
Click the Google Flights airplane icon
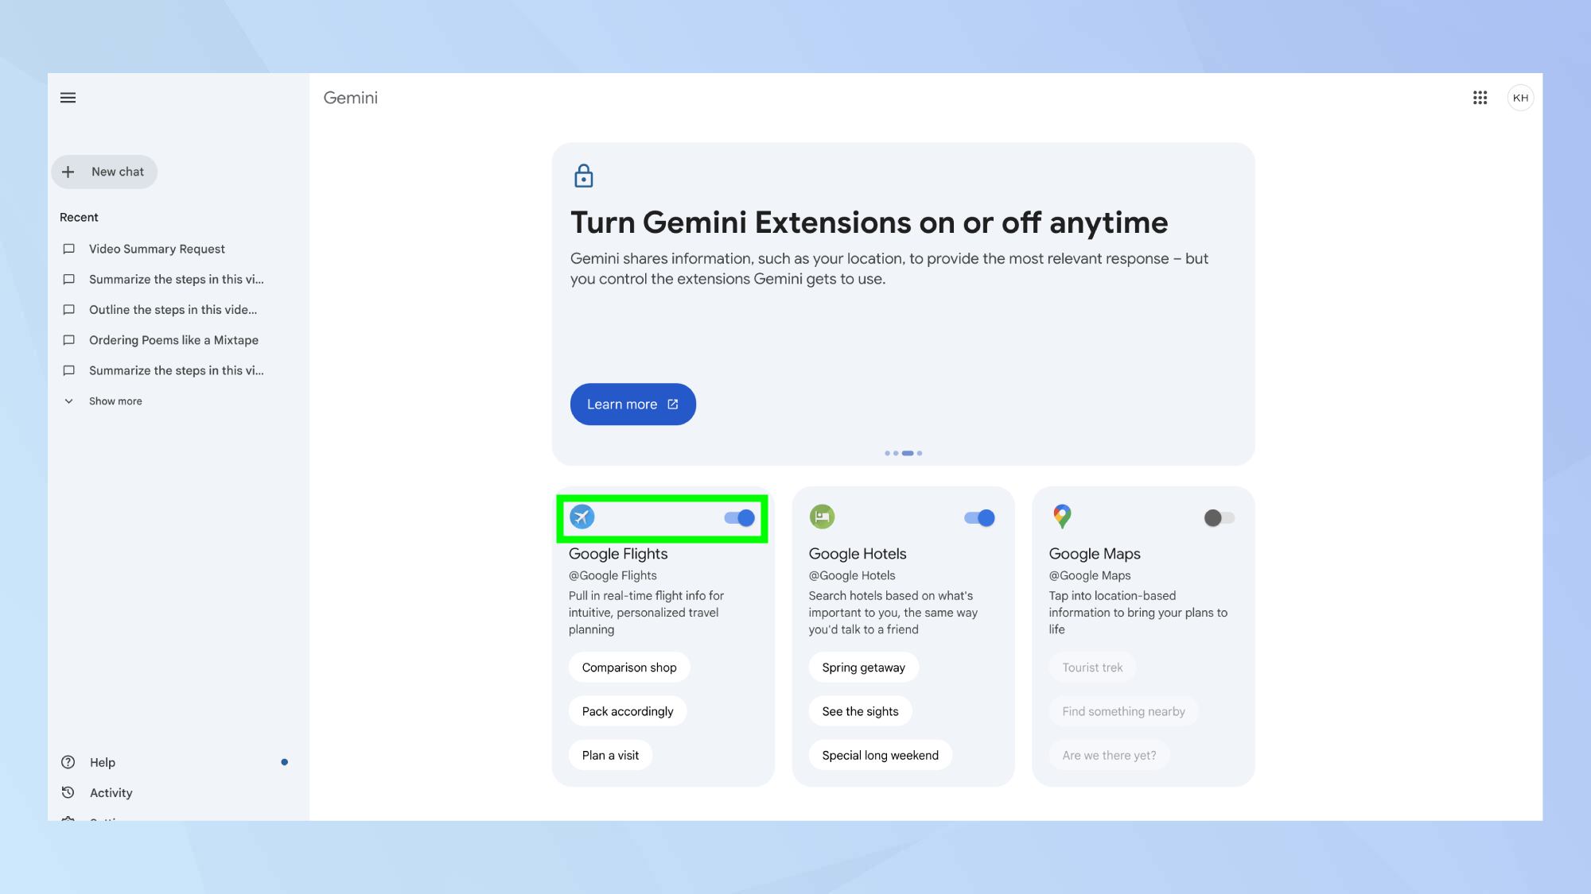[582, 517]
